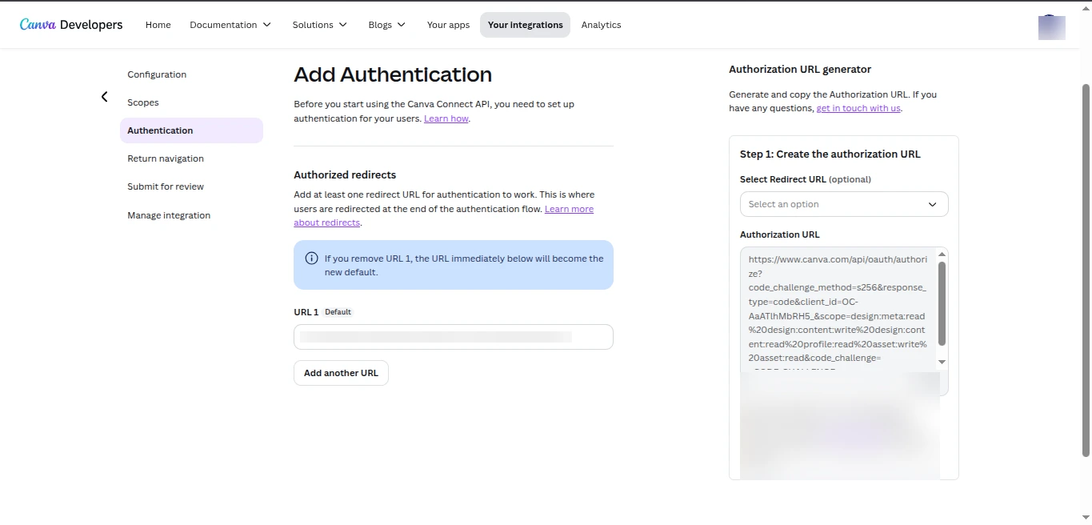The height and width of the screenshot is (525, 1092).
Task: Open Your apps in top navigation
Action: point(448,25)
